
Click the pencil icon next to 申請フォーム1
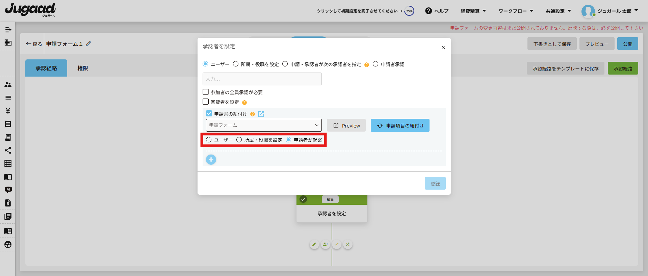pos(88,44)
